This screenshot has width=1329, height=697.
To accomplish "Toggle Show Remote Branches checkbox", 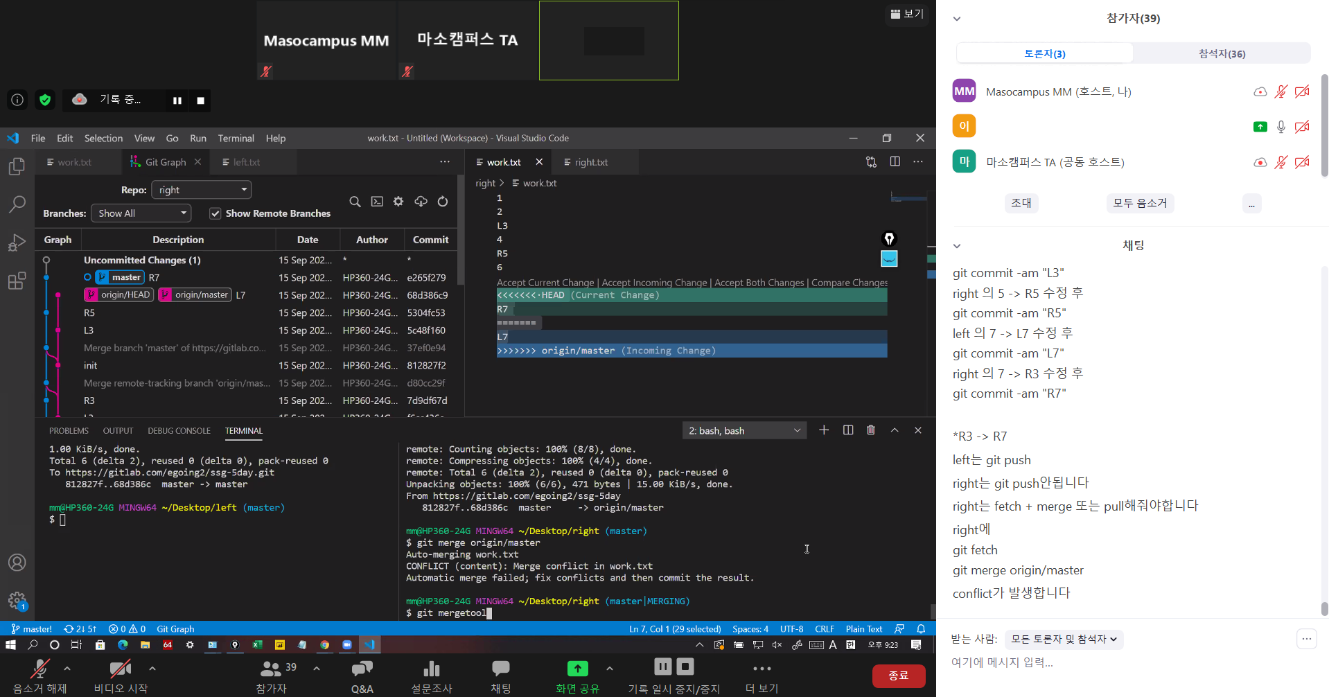I will tap(215, 213).
